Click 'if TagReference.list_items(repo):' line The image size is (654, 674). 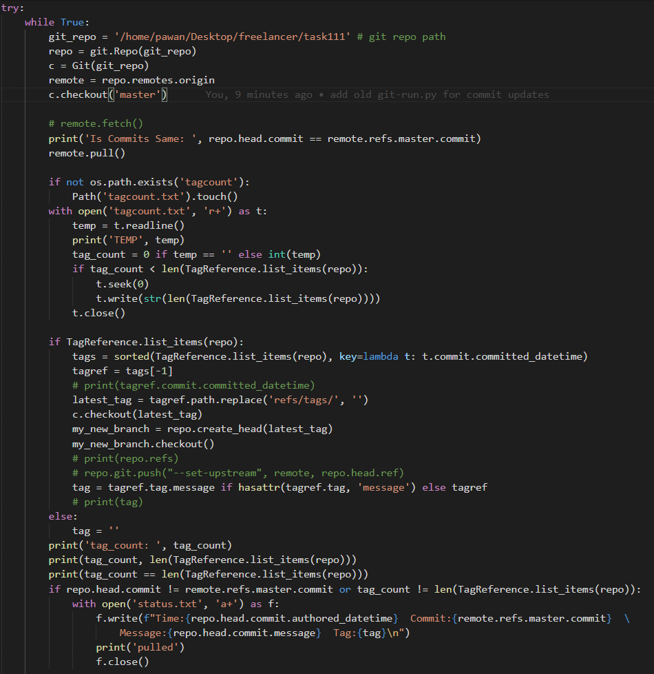(x=146, y=342)
